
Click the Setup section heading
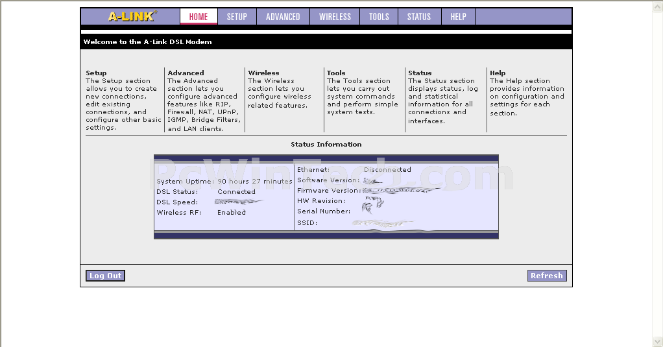tap(96, 73)
